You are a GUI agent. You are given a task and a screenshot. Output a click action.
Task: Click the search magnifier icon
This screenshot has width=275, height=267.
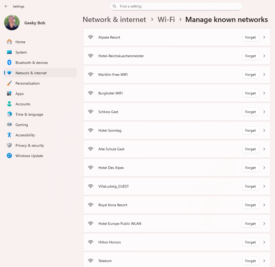pyautogui.click(x=114, y=6)
